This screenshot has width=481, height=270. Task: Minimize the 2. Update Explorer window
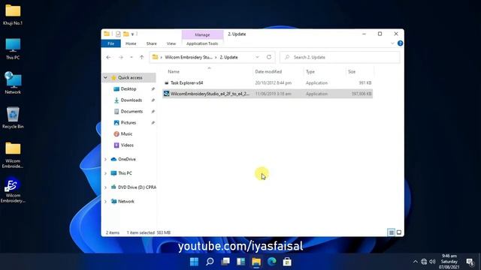[x=364, y=34]
